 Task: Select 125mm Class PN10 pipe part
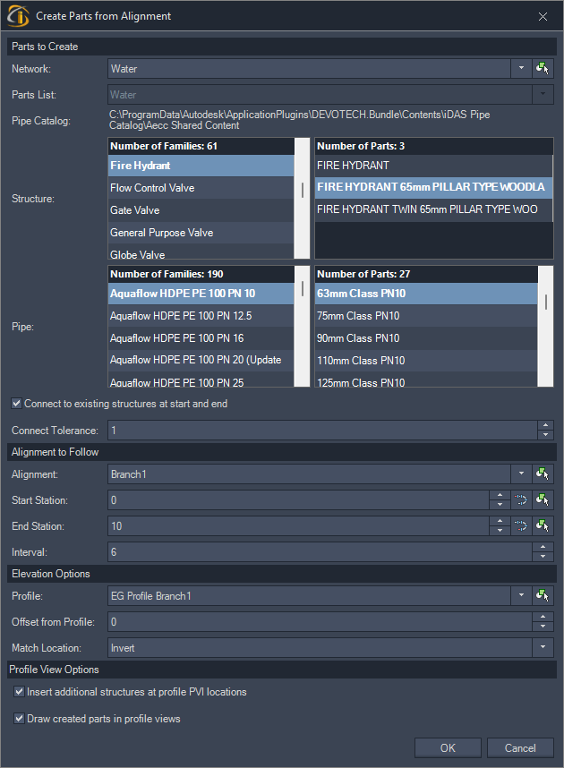426,380
